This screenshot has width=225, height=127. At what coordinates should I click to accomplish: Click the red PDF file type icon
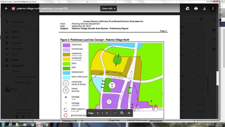[x=13, y=8]
